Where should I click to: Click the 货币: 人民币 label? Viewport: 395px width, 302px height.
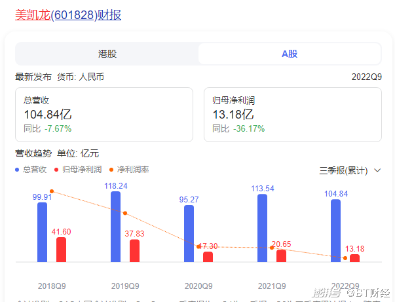[81, 77]
